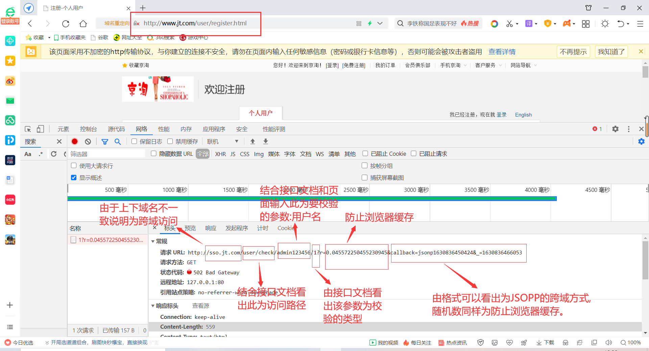Viewport: 649px width, 351px height.
Task: Go to the browser home page
Action: tap(83, 23)
